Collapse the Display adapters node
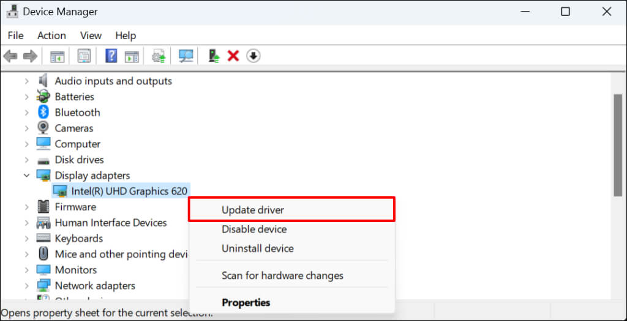 coord(27,175)
